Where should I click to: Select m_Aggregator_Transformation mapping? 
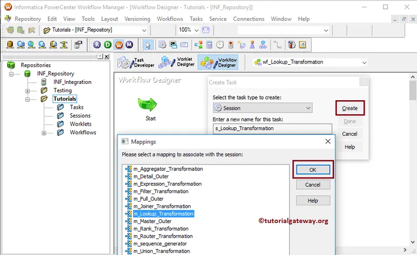tap(168, 169)
